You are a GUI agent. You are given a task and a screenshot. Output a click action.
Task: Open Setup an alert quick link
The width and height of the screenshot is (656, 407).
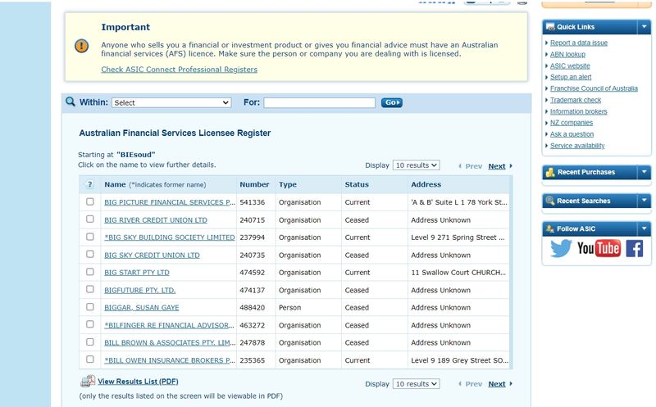click(x=571, y=77)
